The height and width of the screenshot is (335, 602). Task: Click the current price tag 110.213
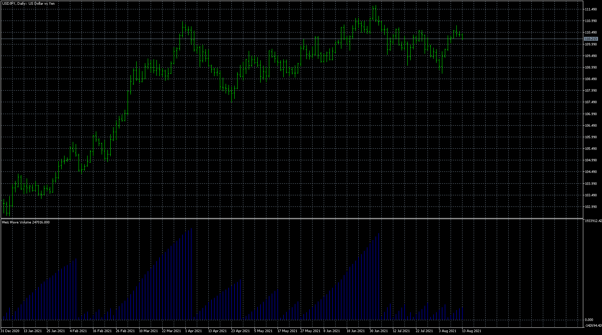pos(591,39)
